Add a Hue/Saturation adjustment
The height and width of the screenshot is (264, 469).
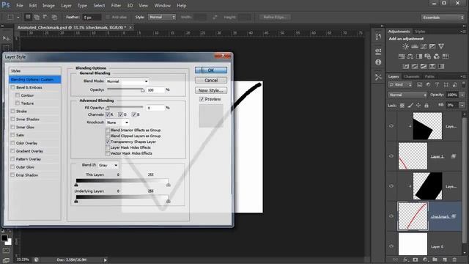402,56
